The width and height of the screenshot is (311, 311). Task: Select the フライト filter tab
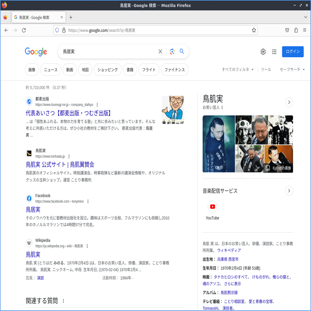click(x=149, y=69)
